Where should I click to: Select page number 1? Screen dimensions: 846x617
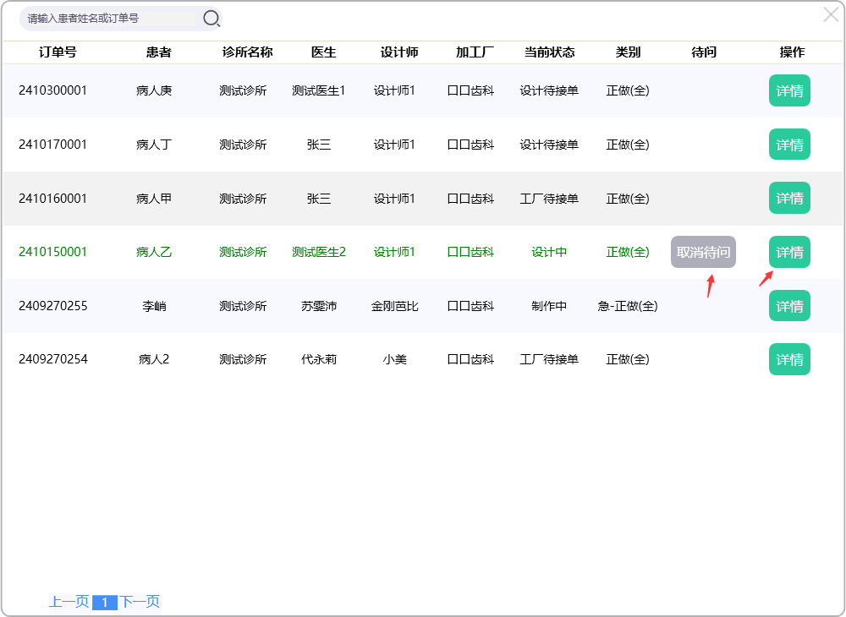104,603
